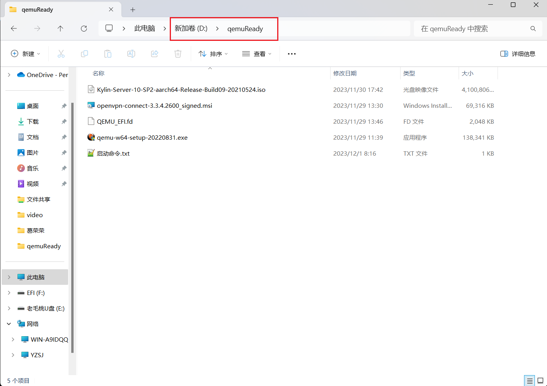Open 下载 in quick access
547x386 pixels.
tap(33, 121)
